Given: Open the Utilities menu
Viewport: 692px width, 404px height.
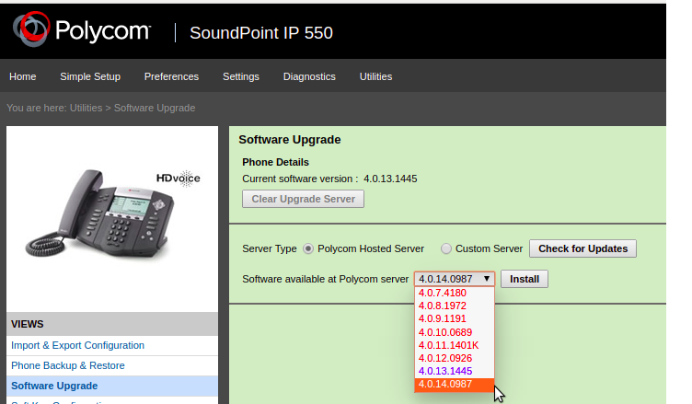Looking at the screenshot, I should [x=375, y=76].
